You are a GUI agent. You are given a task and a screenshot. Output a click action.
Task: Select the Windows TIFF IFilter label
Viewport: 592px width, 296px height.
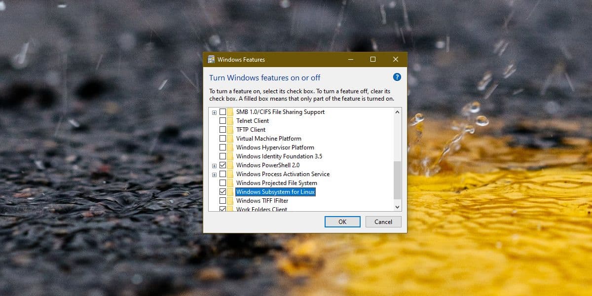point(262,201)
